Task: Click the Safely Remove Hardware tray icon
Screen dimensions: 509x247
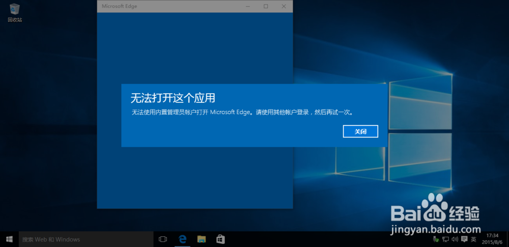Action: click(x=436, y=239)
